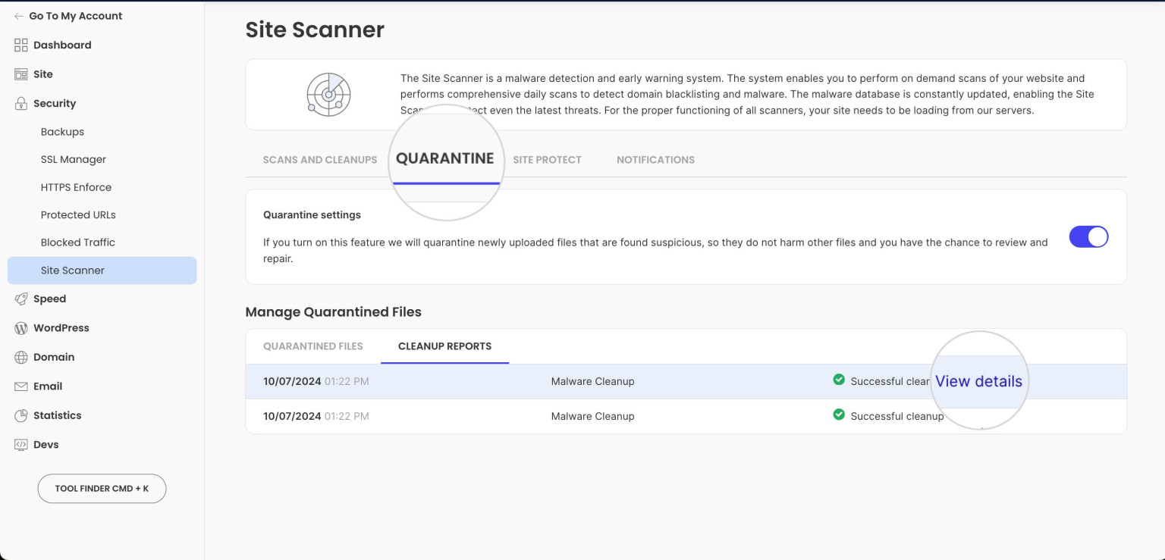Click the back arrow beside Go To My Account

(x=19, y=16)
